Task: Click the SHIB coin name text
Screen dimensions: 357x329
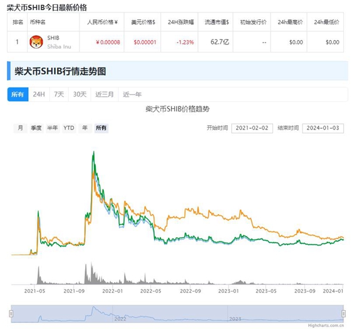Action: [53, 38]
